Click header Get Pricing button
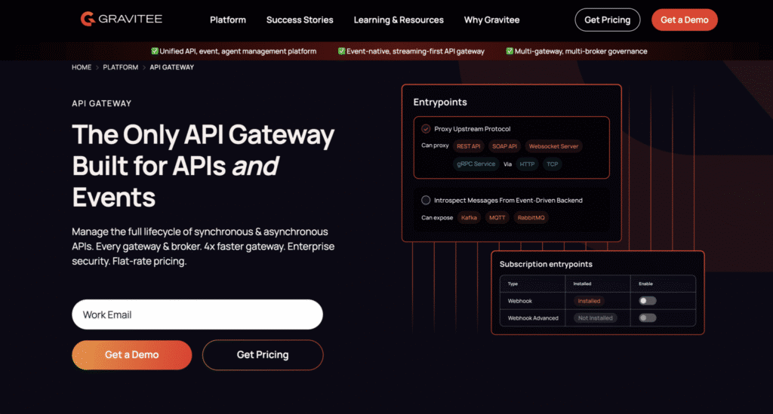This screenshot has width=773, height=414. pyautogui.click(x=608, y=20)
